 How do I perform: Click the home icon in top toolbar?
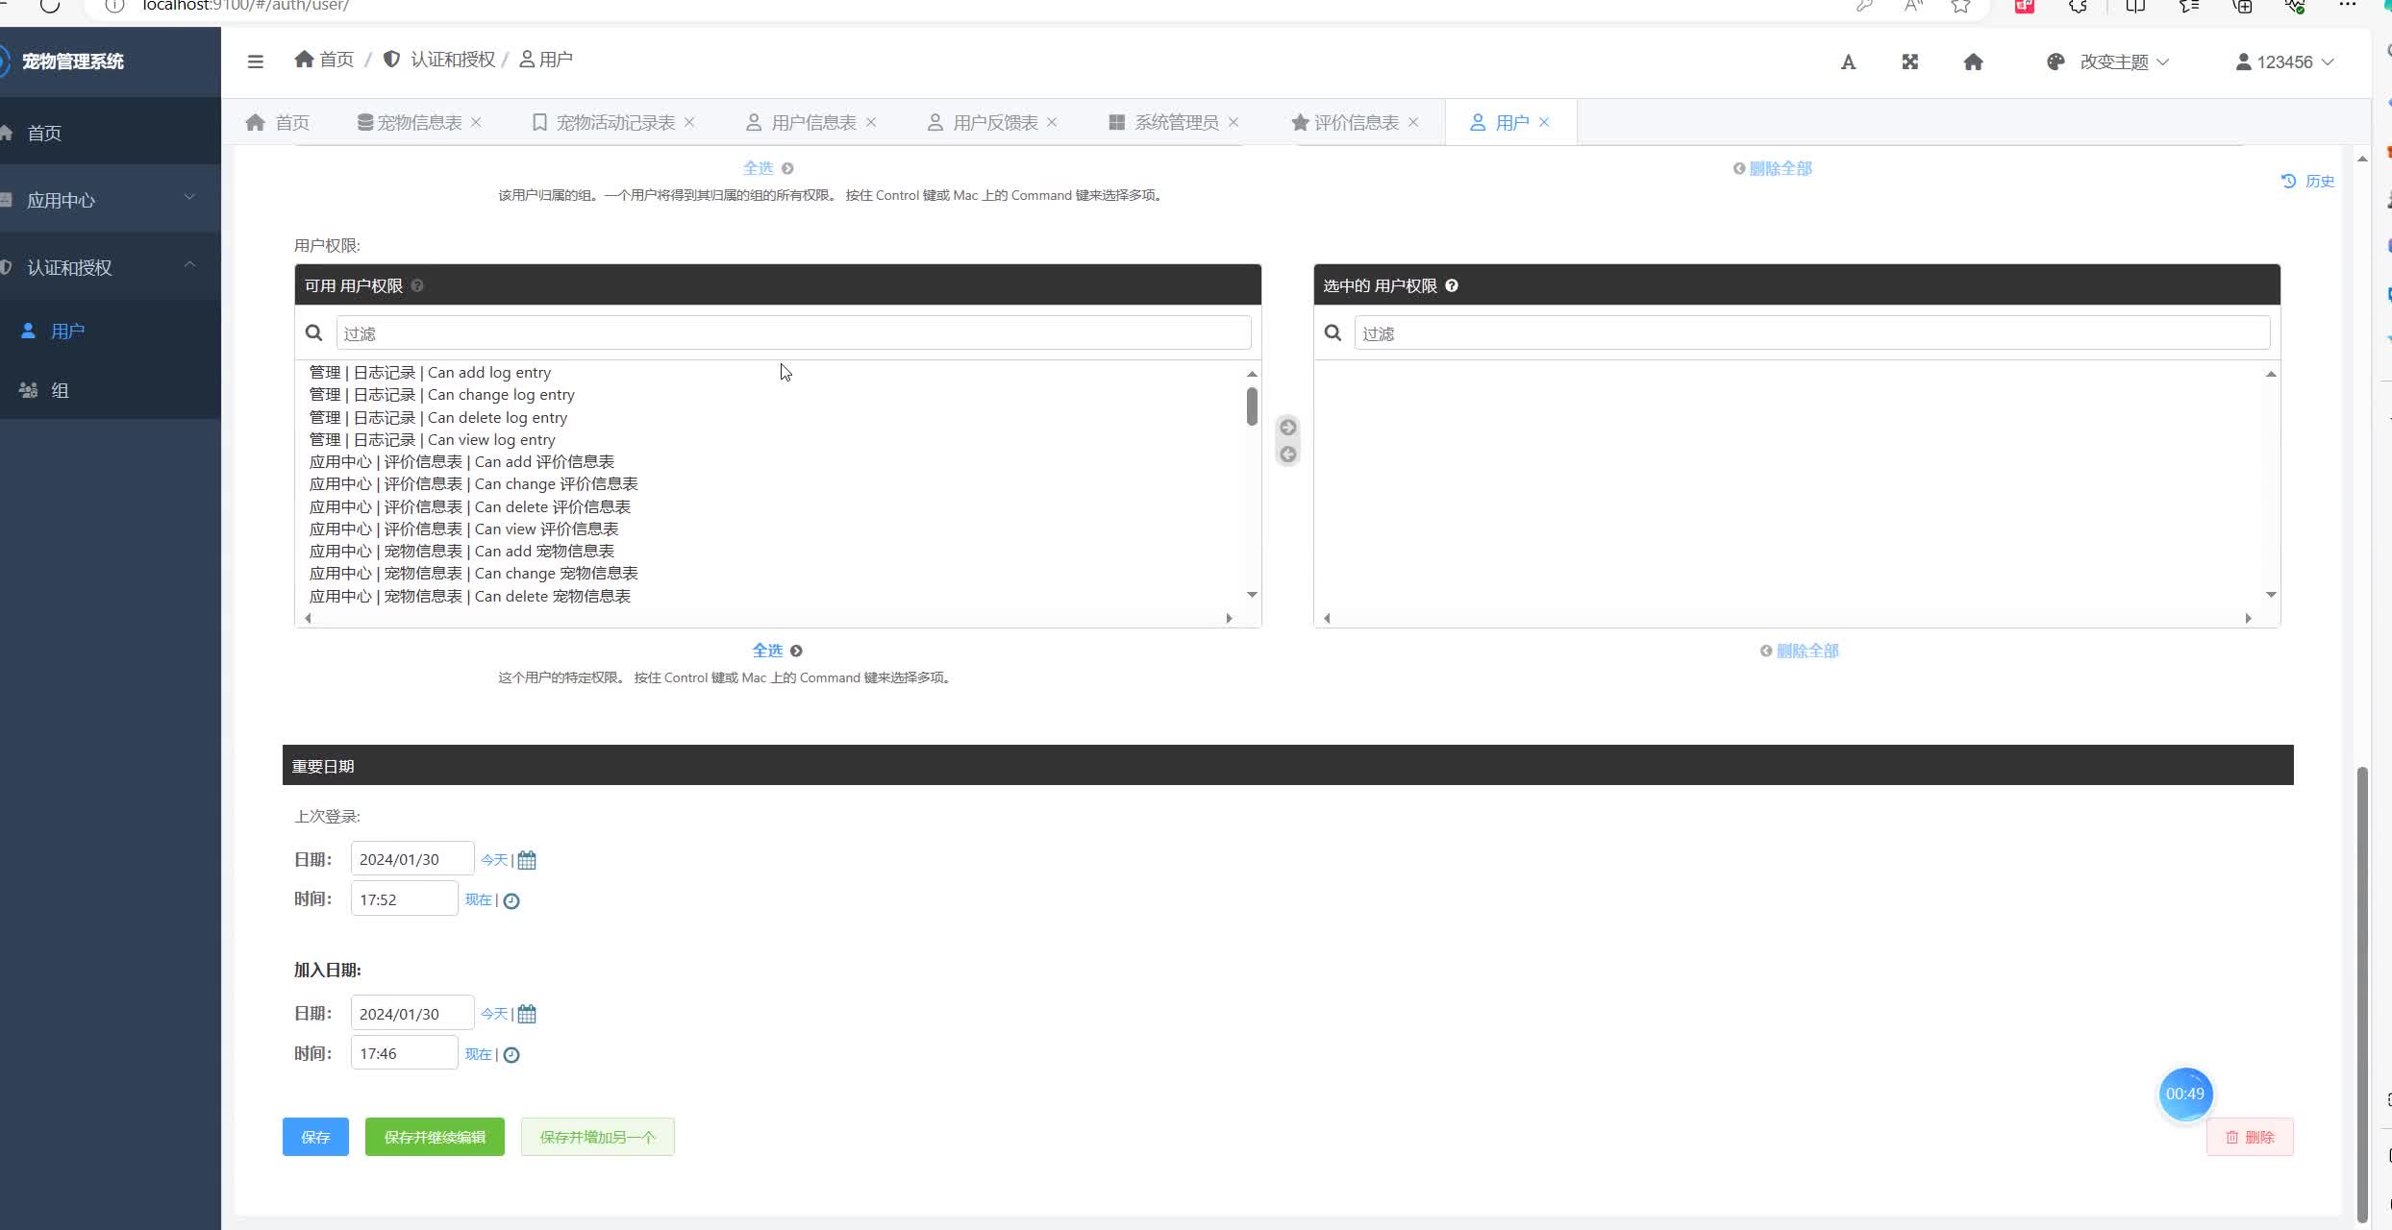(1973, 62)
